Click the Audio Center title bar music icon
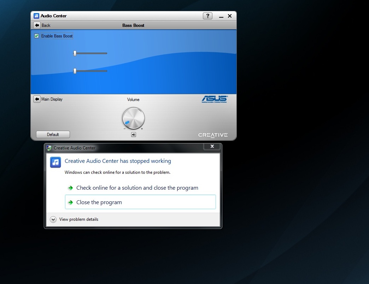This screenshot has width=369, height=284. tap(36, 16)
